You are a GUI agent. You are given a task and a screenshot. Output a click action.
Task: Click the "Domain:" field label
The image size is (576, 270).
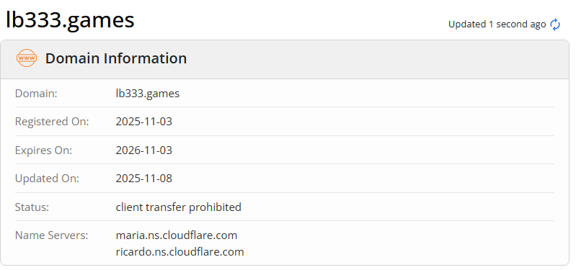pos(36,93)
